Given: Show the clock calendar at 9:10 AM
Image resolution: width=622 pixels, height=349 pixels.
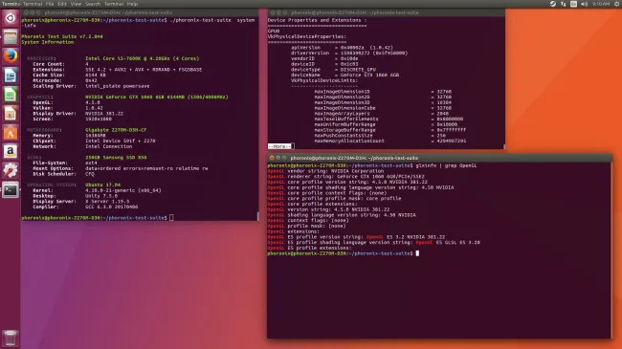Looking at the screenshot, I should click(x=601, y=4).
